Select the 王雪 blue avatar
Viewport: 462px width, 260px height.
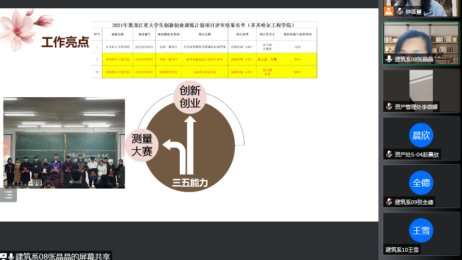[421, 231]
